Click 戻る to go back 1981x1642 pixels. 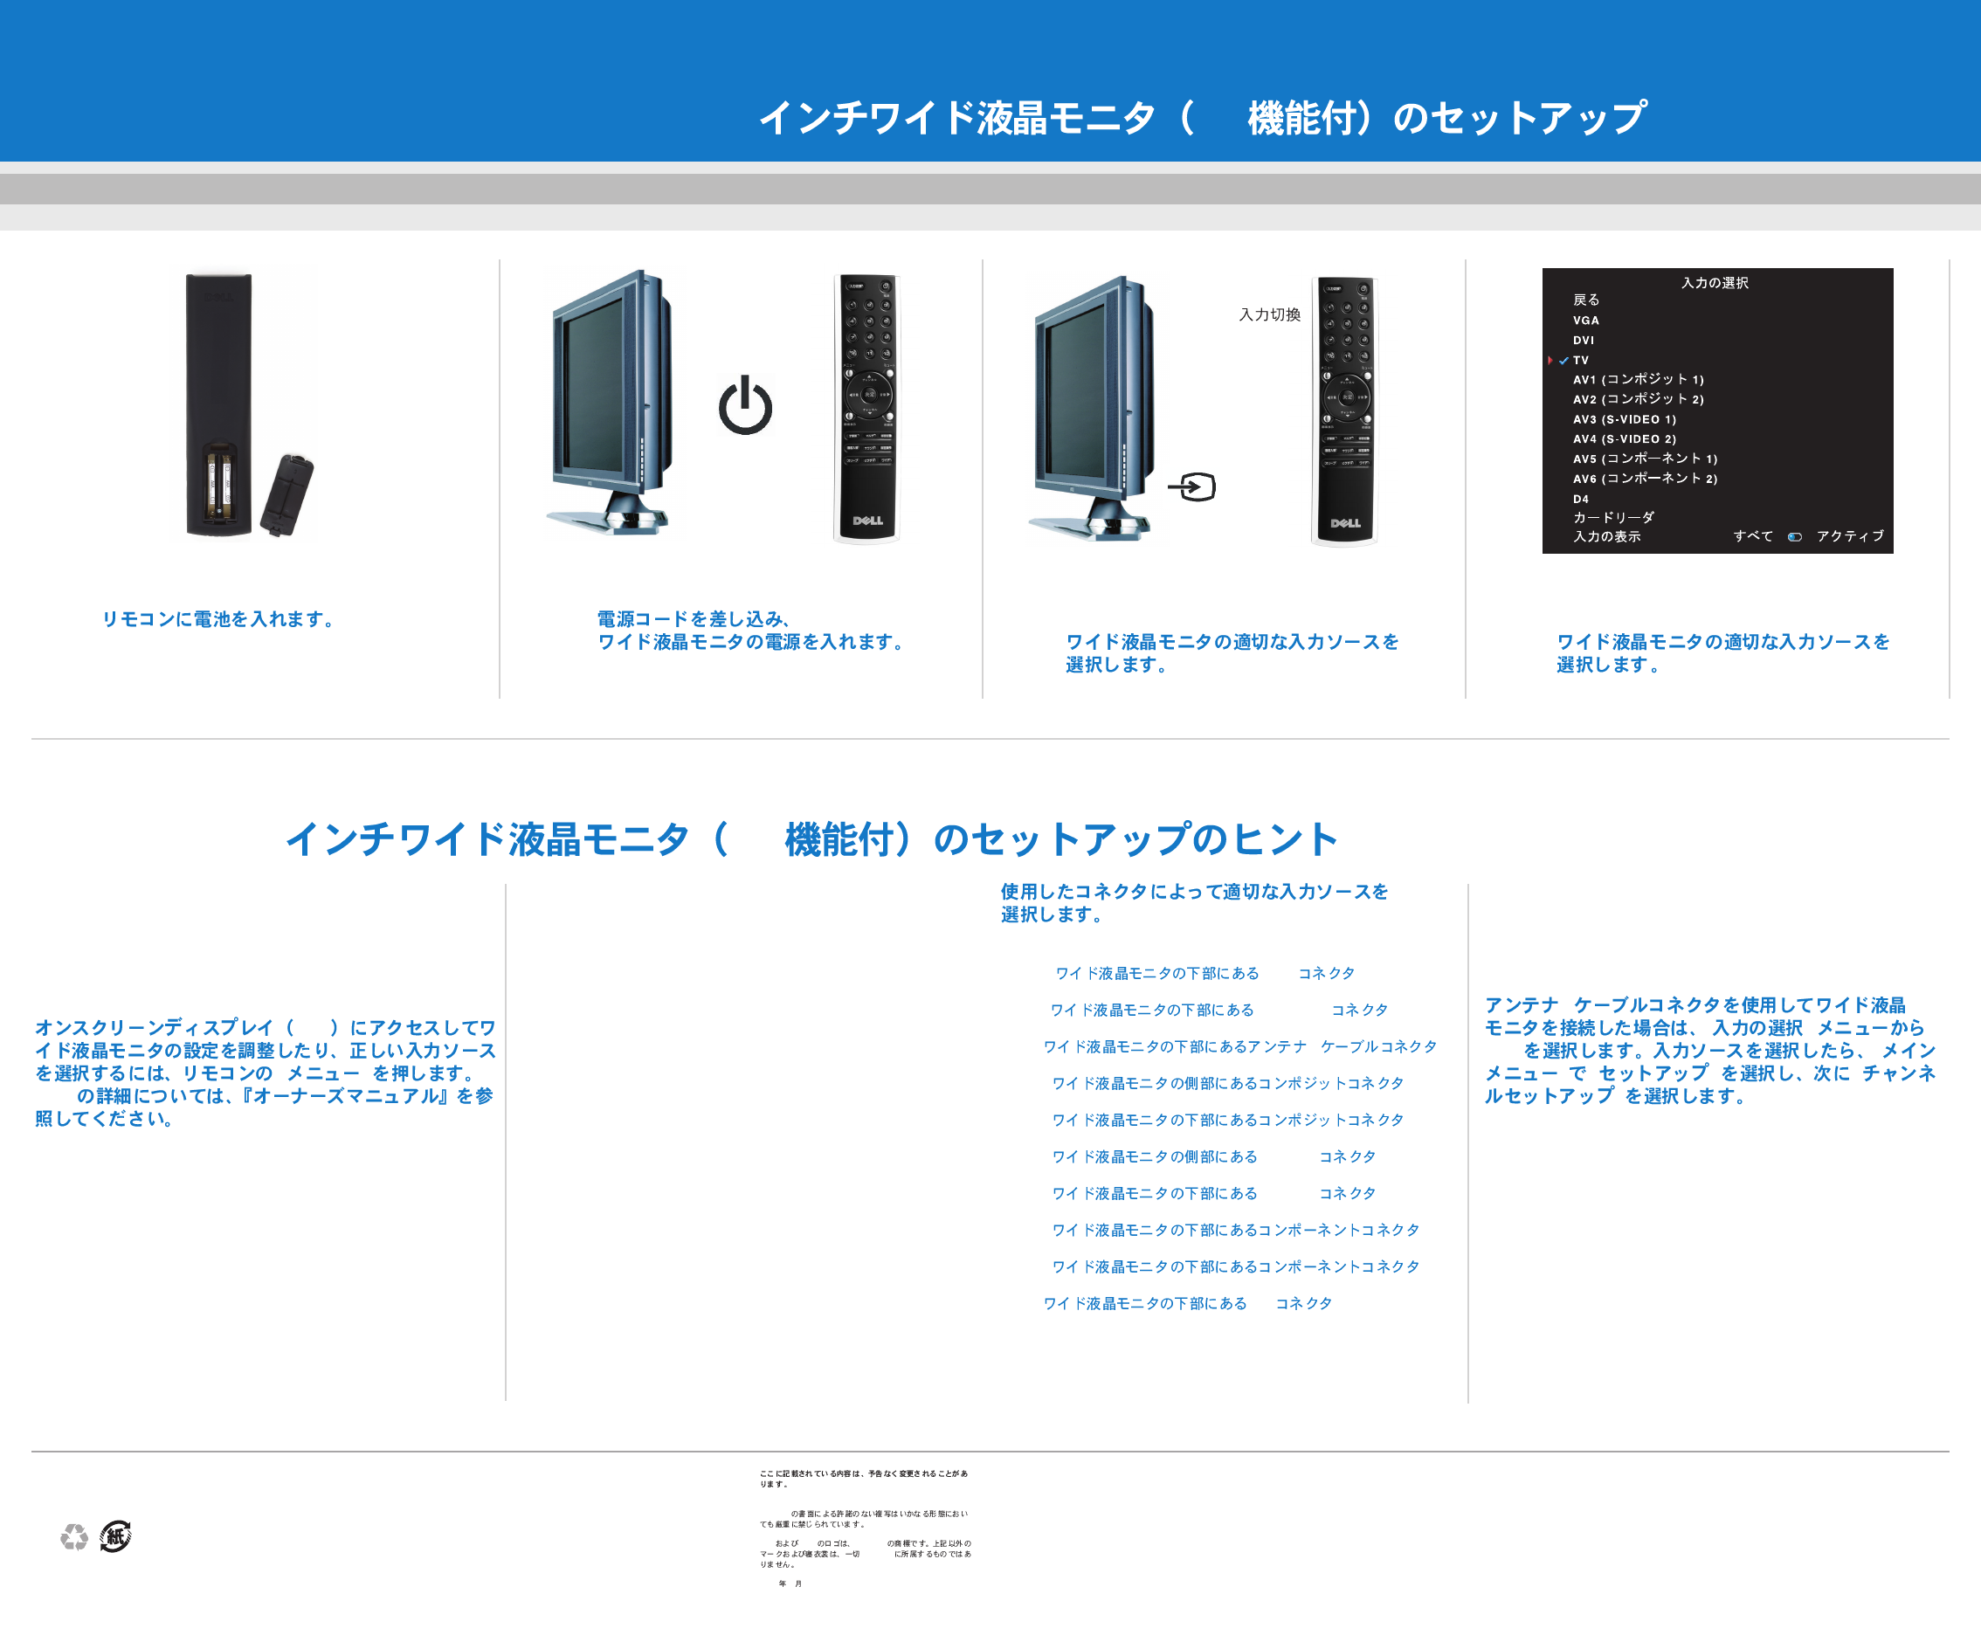tap(1585, 300)
